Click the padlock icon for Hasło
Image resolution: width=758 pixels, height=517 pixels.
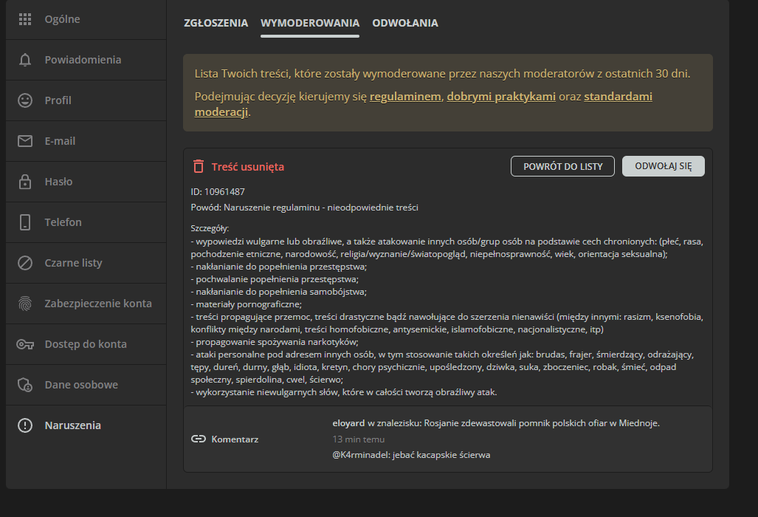coord(25,182)
